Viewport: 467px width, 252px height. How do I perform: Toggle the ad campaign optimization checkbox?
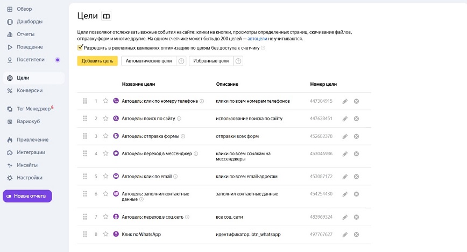pyautogui.click(x=80, y=47)
